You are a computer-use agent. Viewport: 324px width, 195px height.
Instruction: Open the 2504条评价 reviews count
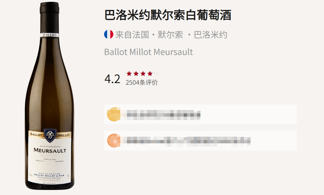point(142,82)
